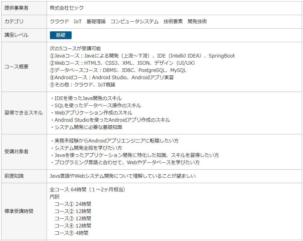Click the Java言語やWebシステム開発 prerequisite text
The width and height of the screenshot is (303, 241).
(123, 176)
